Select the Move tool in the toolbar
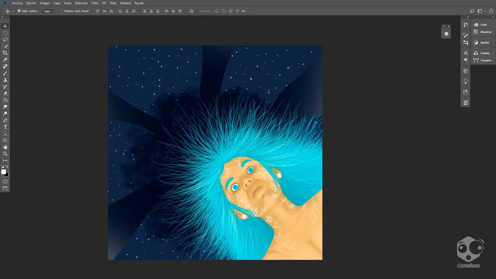The image size is (496, 279). [5, 26]
